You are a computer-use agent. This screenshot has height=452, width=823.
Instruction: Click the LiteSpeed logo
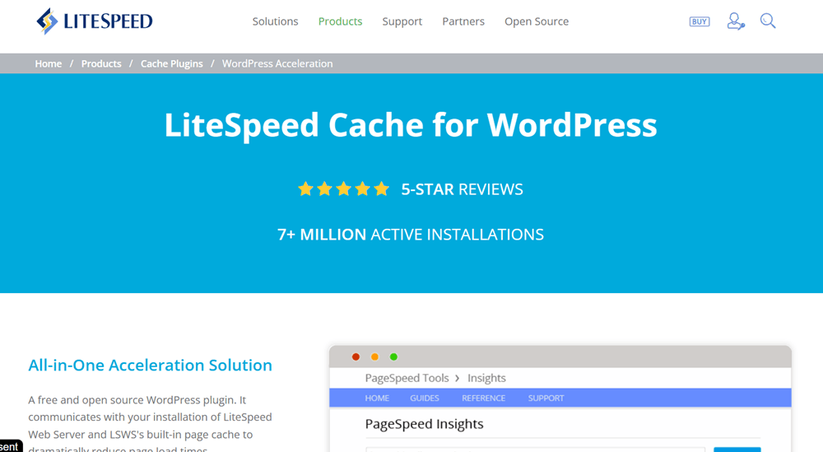point(95,21)
